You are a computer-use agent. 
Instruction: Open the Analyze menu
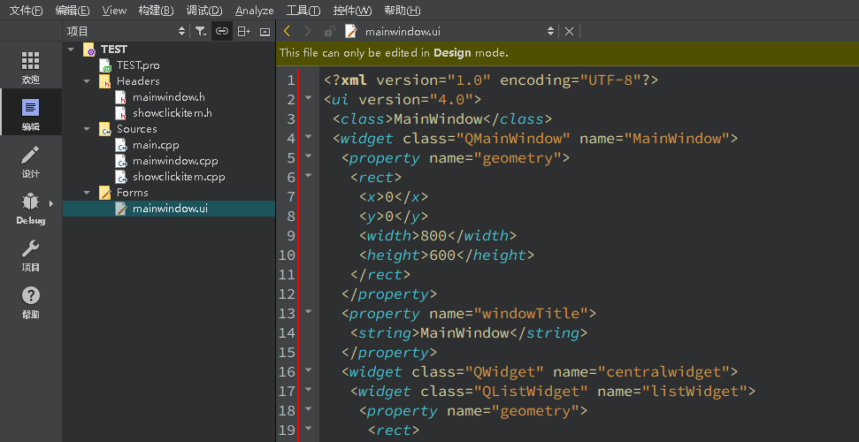tap(254, 11)
